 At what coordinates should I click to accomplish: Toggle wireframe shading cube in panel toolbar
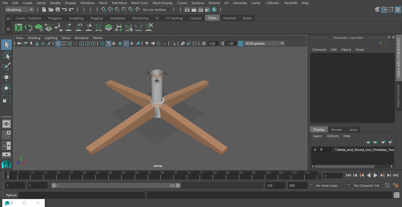click(x=102, y=43)
